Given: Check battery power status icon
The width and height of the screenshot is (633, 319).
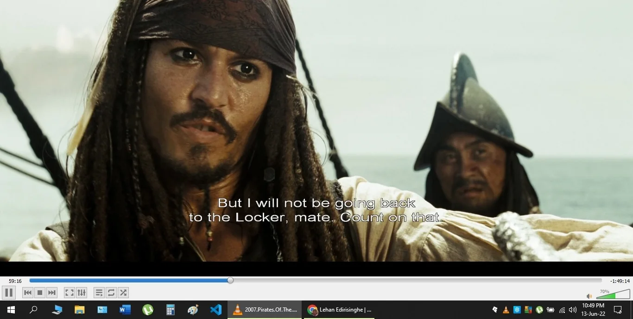Looking at the screenshot, I should pyautogui.click(x=551, y=310).
